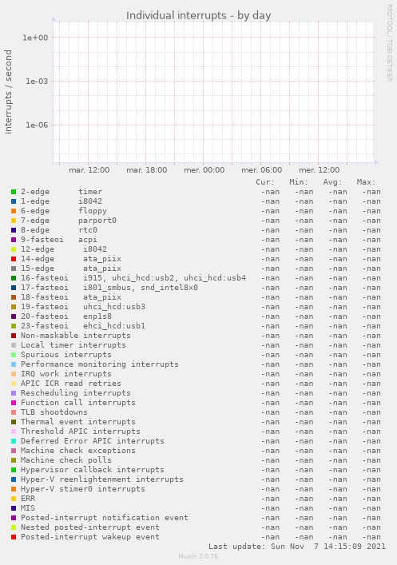Click the mar. 18:00 time axis label
Screen dimensions: 397x565
pyautogui.click(x=147, y=170)
